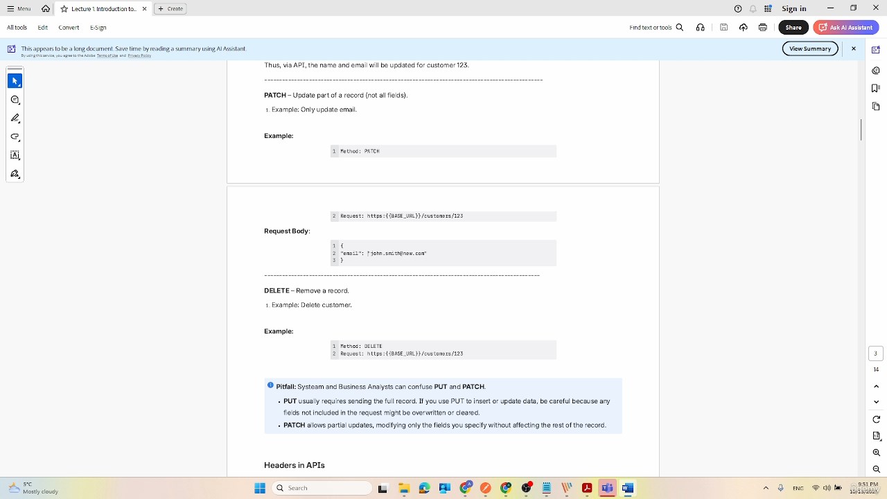Start Read Aloud headphones icon
Image resolution: width=887 pixels, height=499 pixels.
click(x=701, y=28)
